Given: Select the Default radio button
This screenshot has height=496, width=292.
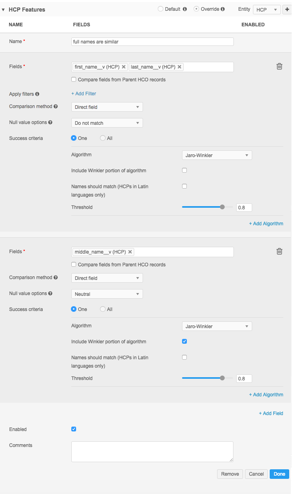Looking at the screenshot, I should [161, 9].
